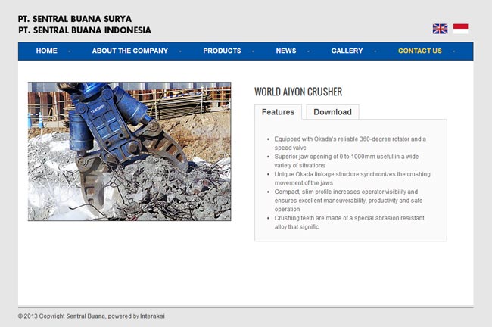
Task: Select the Features tab
Action: (x=278, y=112)
